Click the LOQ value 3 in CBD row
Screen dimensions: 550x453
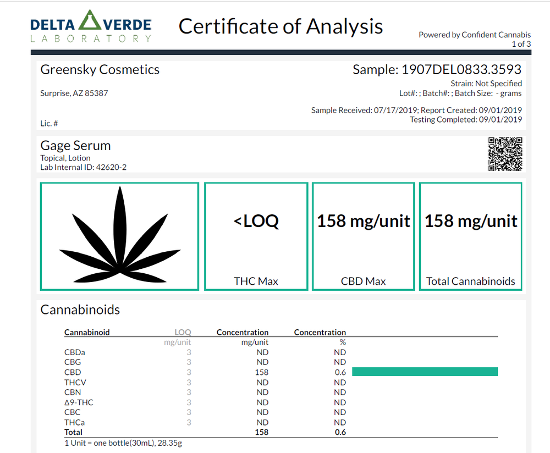[x=189, y=372]
